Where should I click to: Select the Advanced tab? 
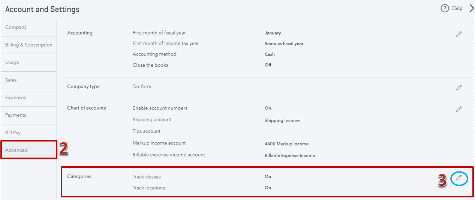(x=28, y=150)
